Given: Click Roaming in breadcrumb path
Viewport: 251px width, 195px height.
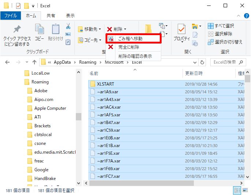Looking at the screenshot, I should [88, 62].
